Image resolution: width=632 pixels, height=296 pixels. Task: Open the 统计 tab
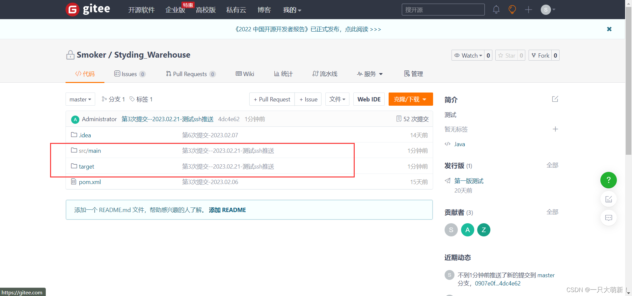click(x=283, y=74)
